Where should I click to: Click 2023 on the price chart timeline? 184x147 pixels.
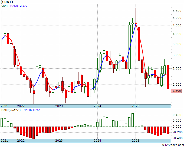click(59, 106)
